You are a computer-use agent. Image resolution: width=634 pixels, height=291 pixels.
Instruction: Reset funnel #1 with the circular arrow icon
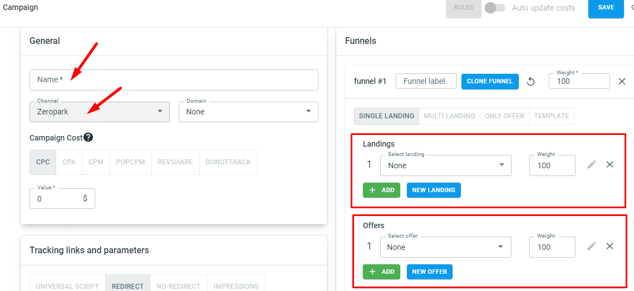(531, 82)
